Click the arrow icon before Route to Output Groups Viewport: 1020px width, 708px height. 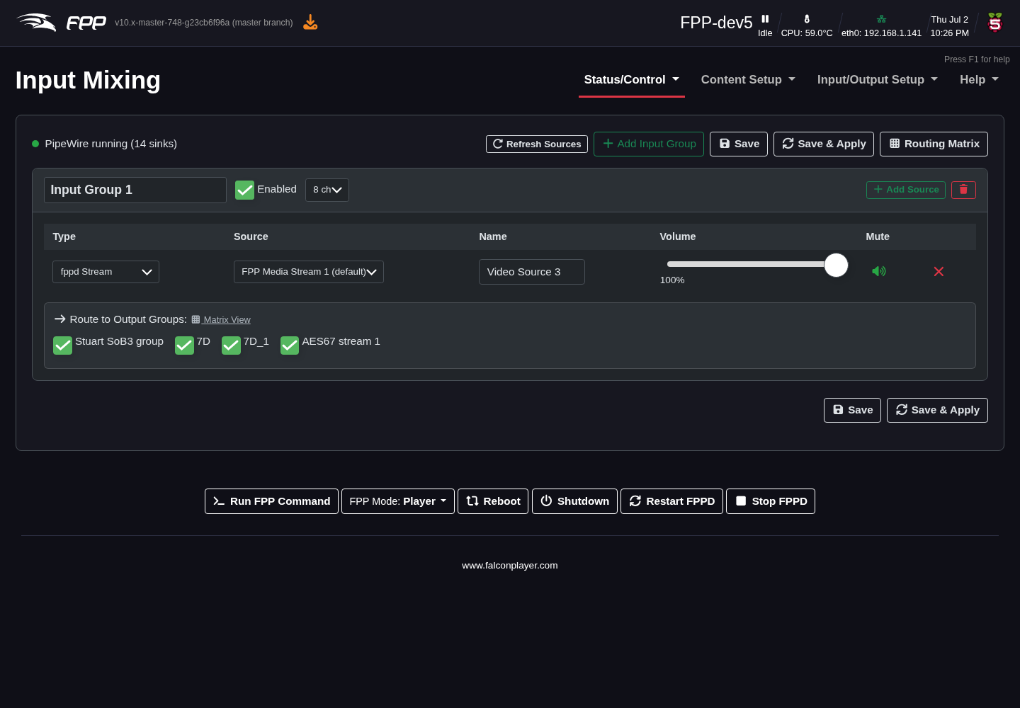pos(60,319)
